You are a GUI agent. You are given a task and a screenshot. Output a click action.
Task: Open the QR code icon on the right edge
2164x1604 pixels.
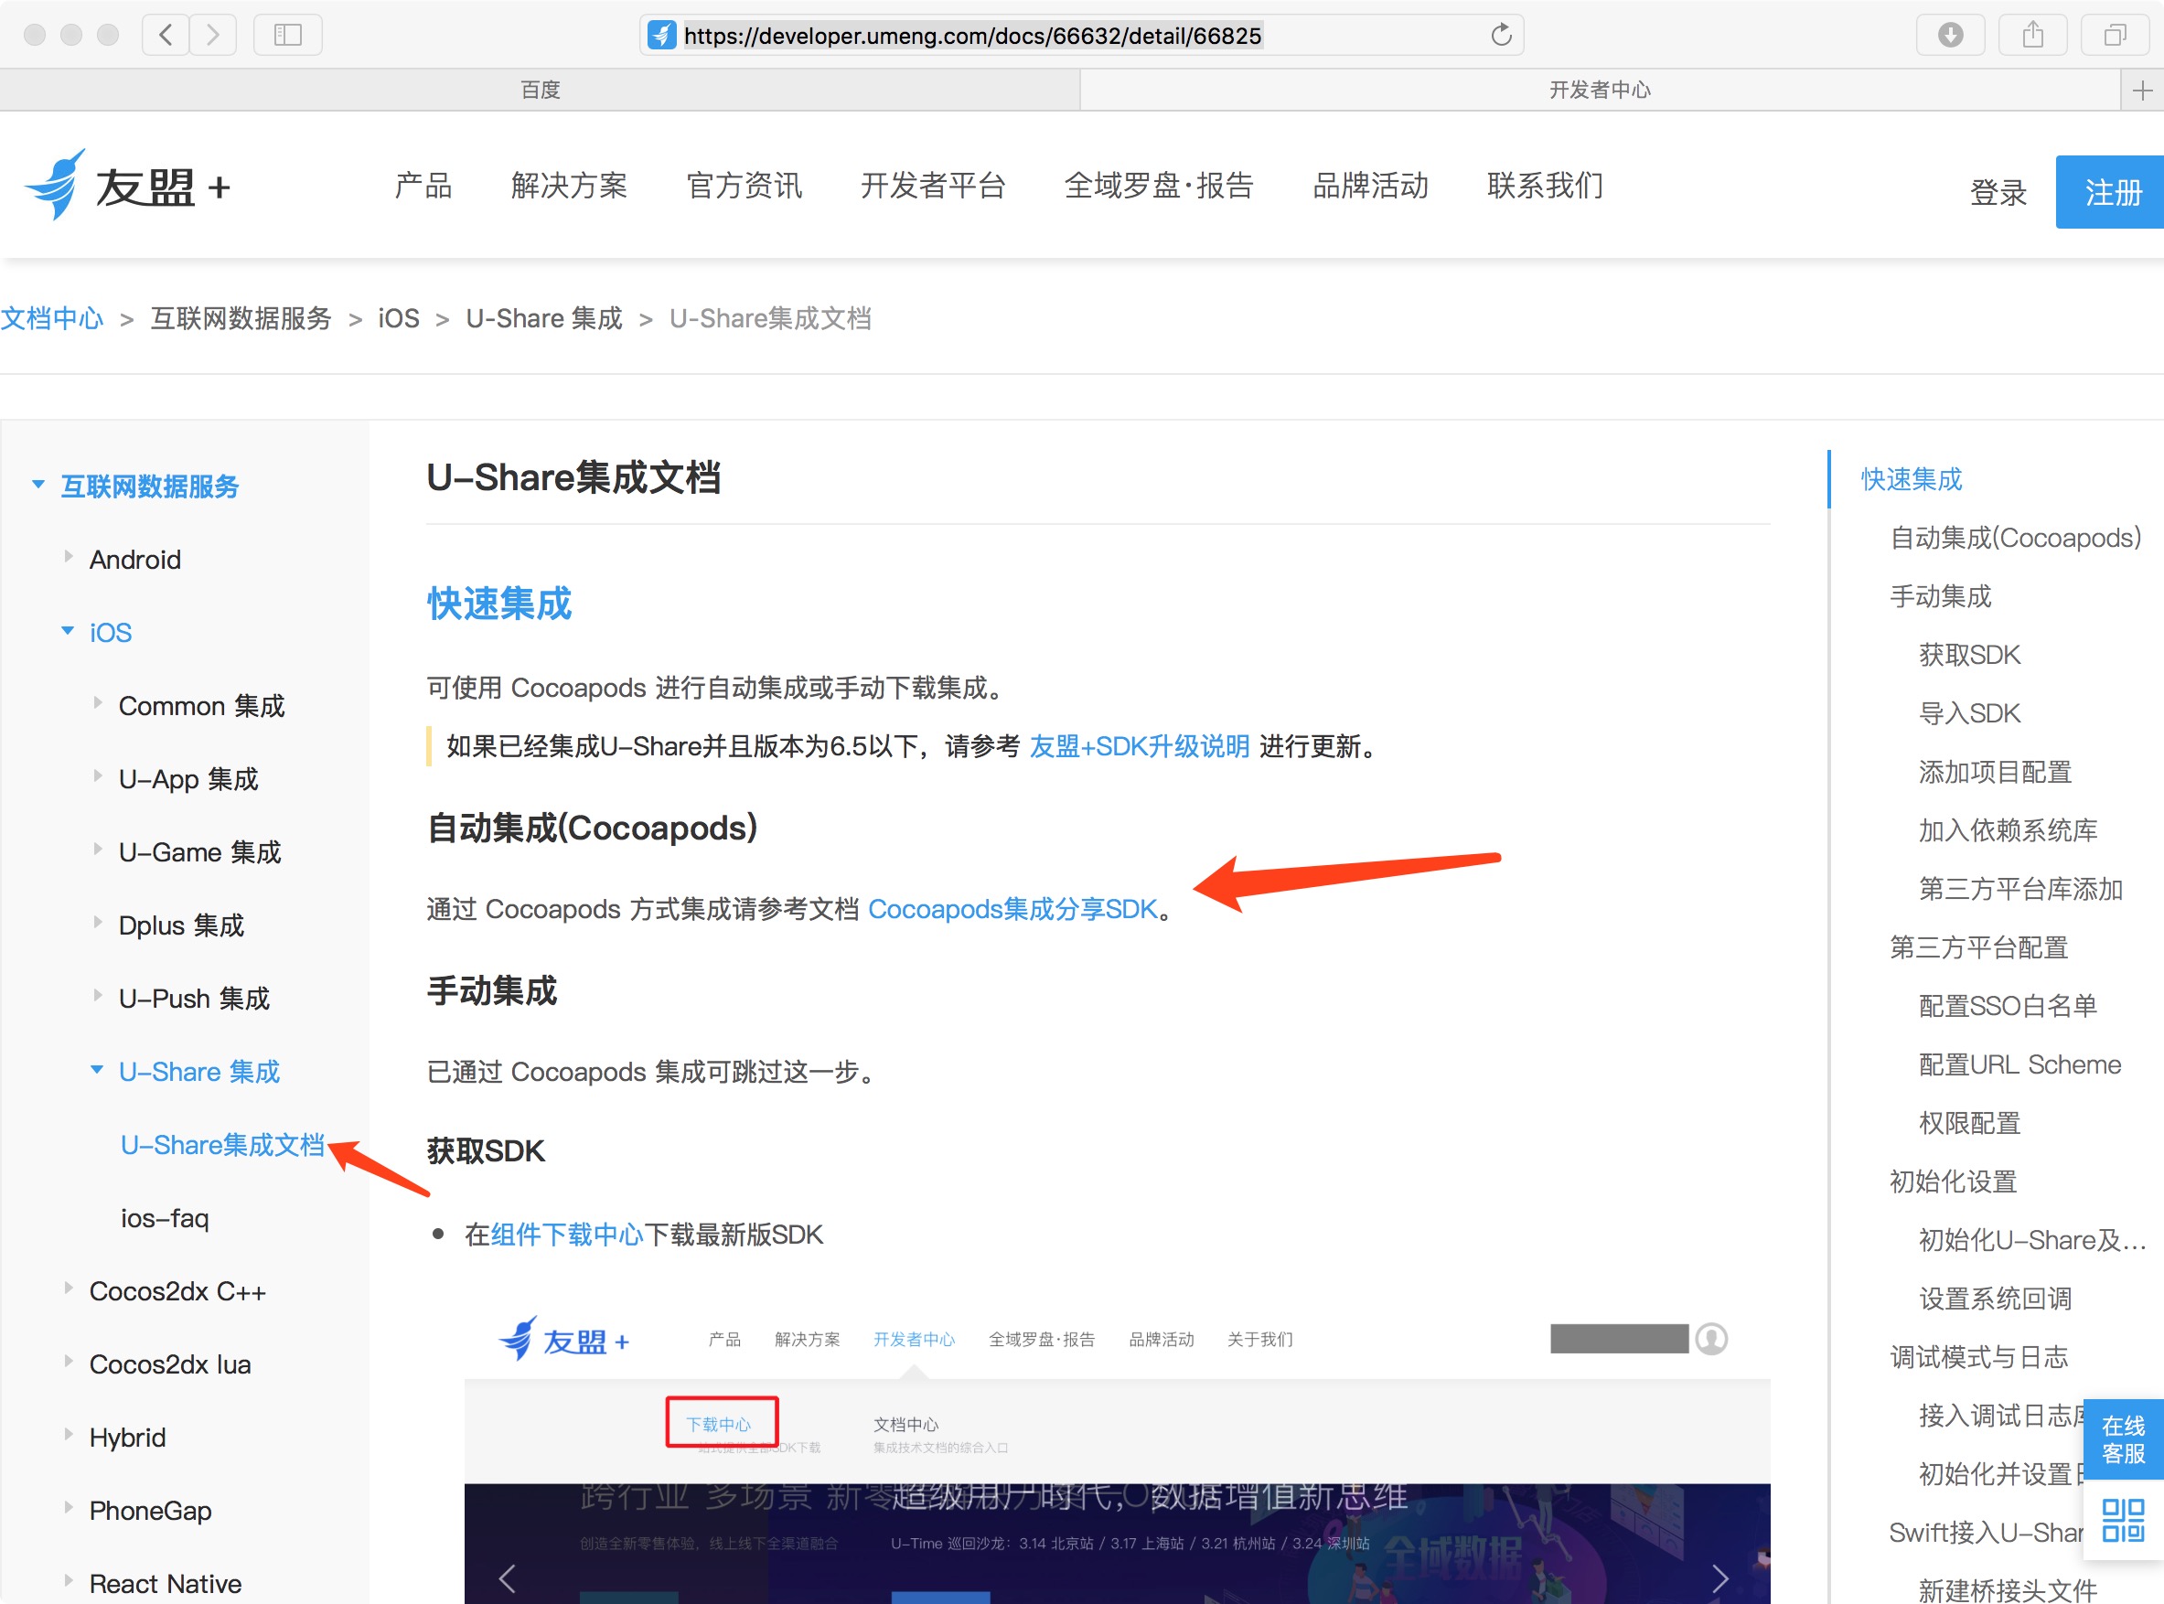point(2123,1521)
